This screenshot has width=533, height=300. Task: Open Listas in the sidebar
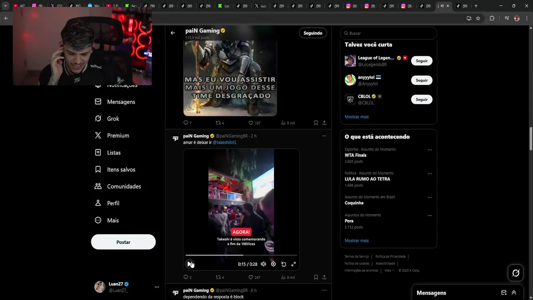point(108,152)
